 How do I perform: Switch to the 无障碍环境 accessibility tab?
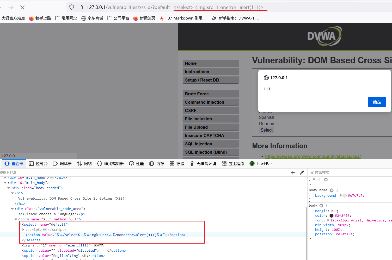[203, 164]
